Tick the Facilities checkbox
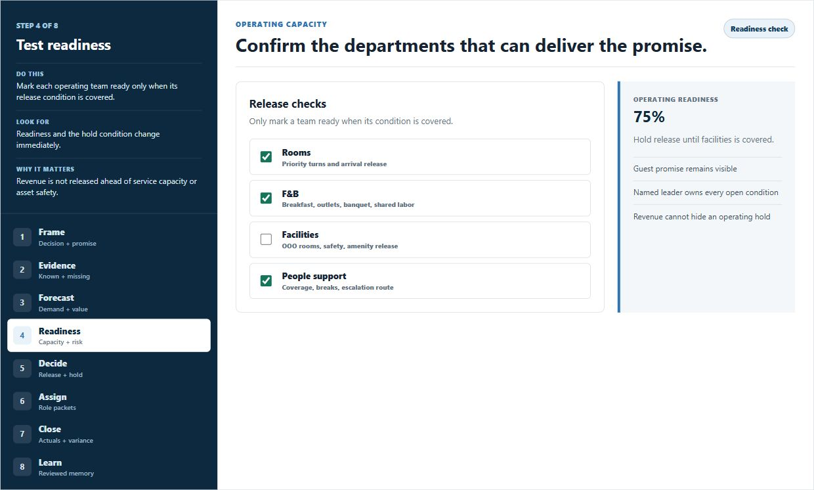 tap(266, 239)
